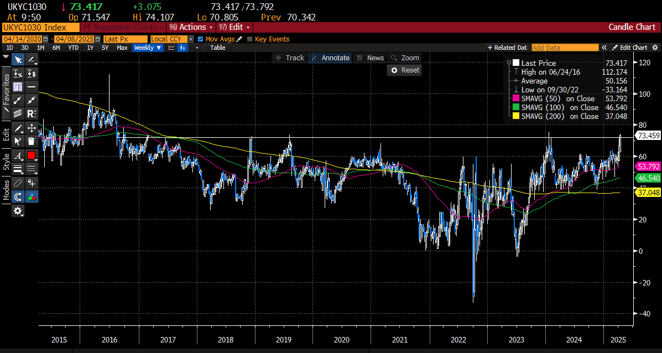
Task: Uncheck the Mov Avgs checkbox
Action: 200,39
